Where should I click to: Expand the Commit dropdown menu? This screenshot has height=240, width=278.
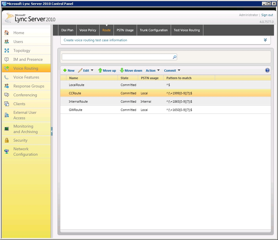coord(172,71)
